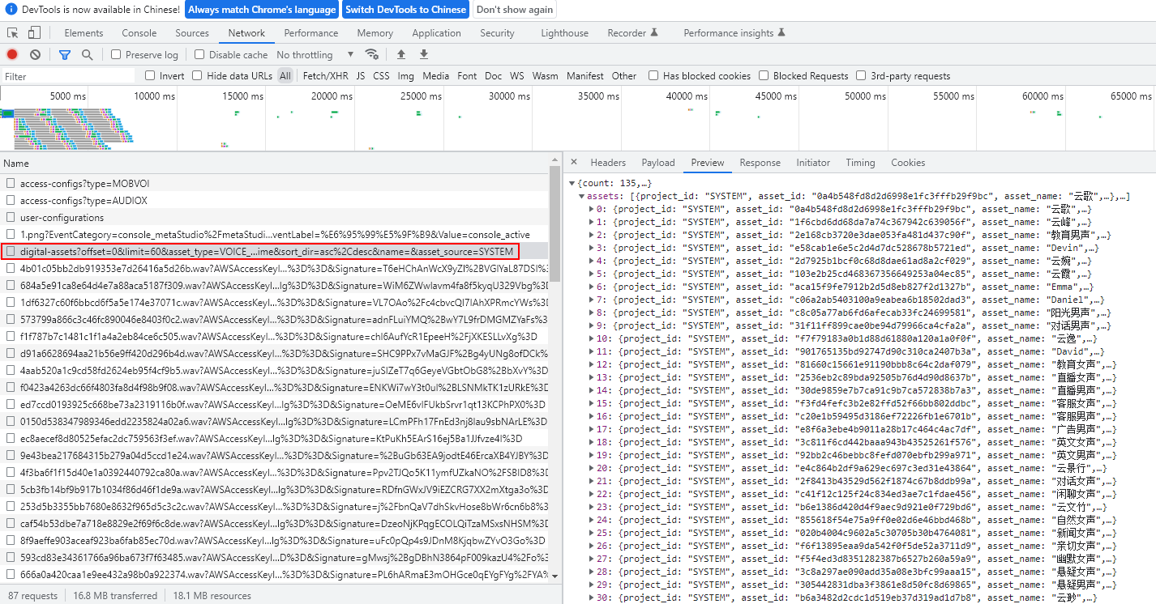Image resolution: width=1156 pixels, height=604 pixels.
Task: Open the Sources panel tab
Action: [192, 33]
